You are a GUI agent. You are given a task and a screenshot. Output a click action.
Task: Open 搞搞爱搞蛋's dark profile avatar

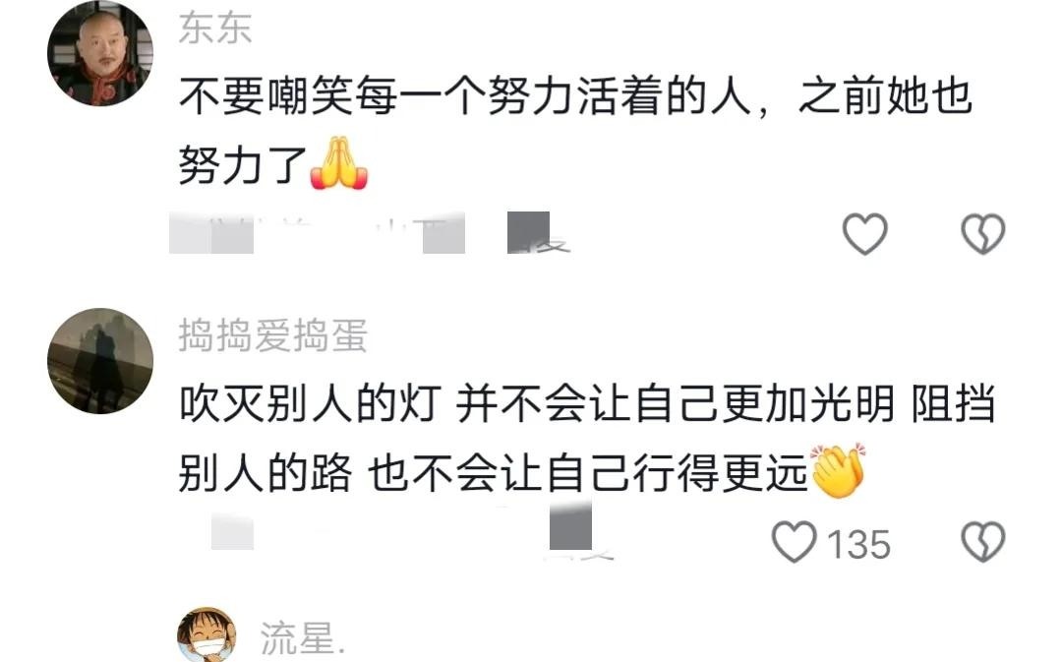pos(100,361)
